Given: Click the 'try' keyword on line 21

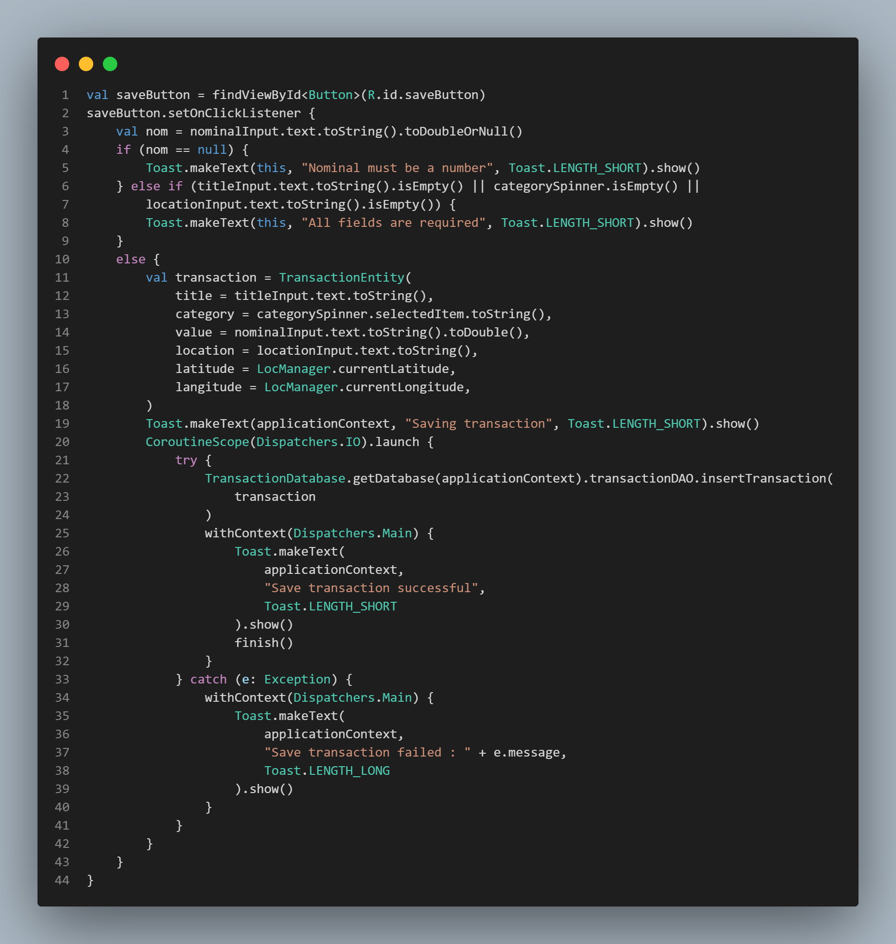Looking at the screenshot, I should 187,460.
